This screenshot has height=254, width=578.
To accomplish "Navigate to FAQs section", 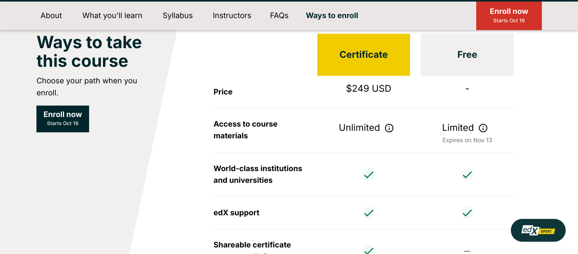I will tap(279, 16).
